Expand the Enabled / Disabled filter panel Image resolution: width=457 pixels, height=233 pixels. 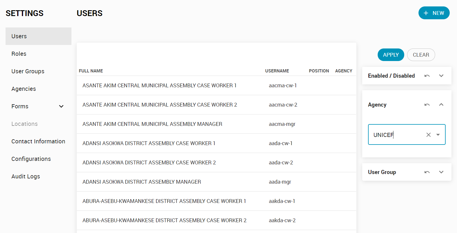(441, 76)
